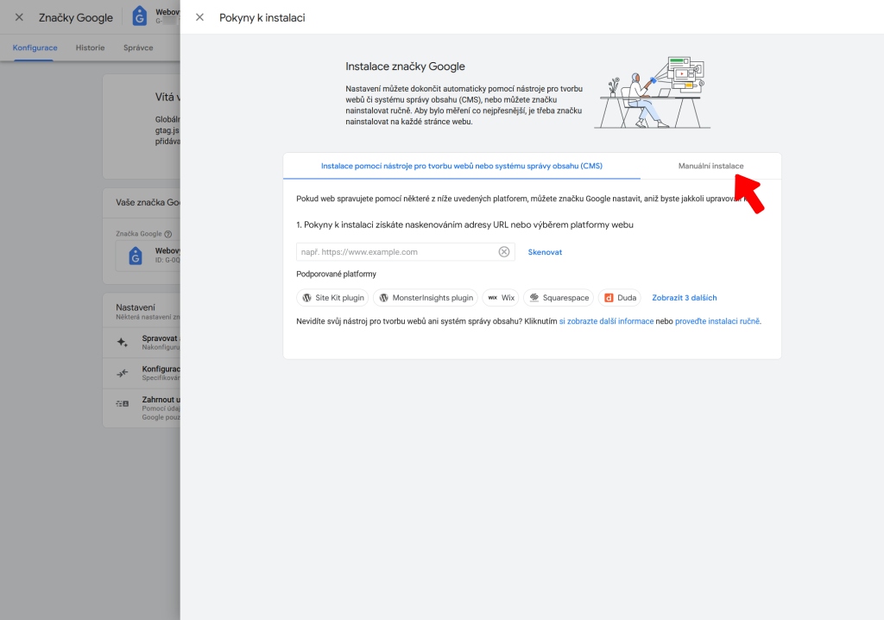
Task: Click the Spravovat sparkle icon in Nastavení
Action: [x=121, y=344]
